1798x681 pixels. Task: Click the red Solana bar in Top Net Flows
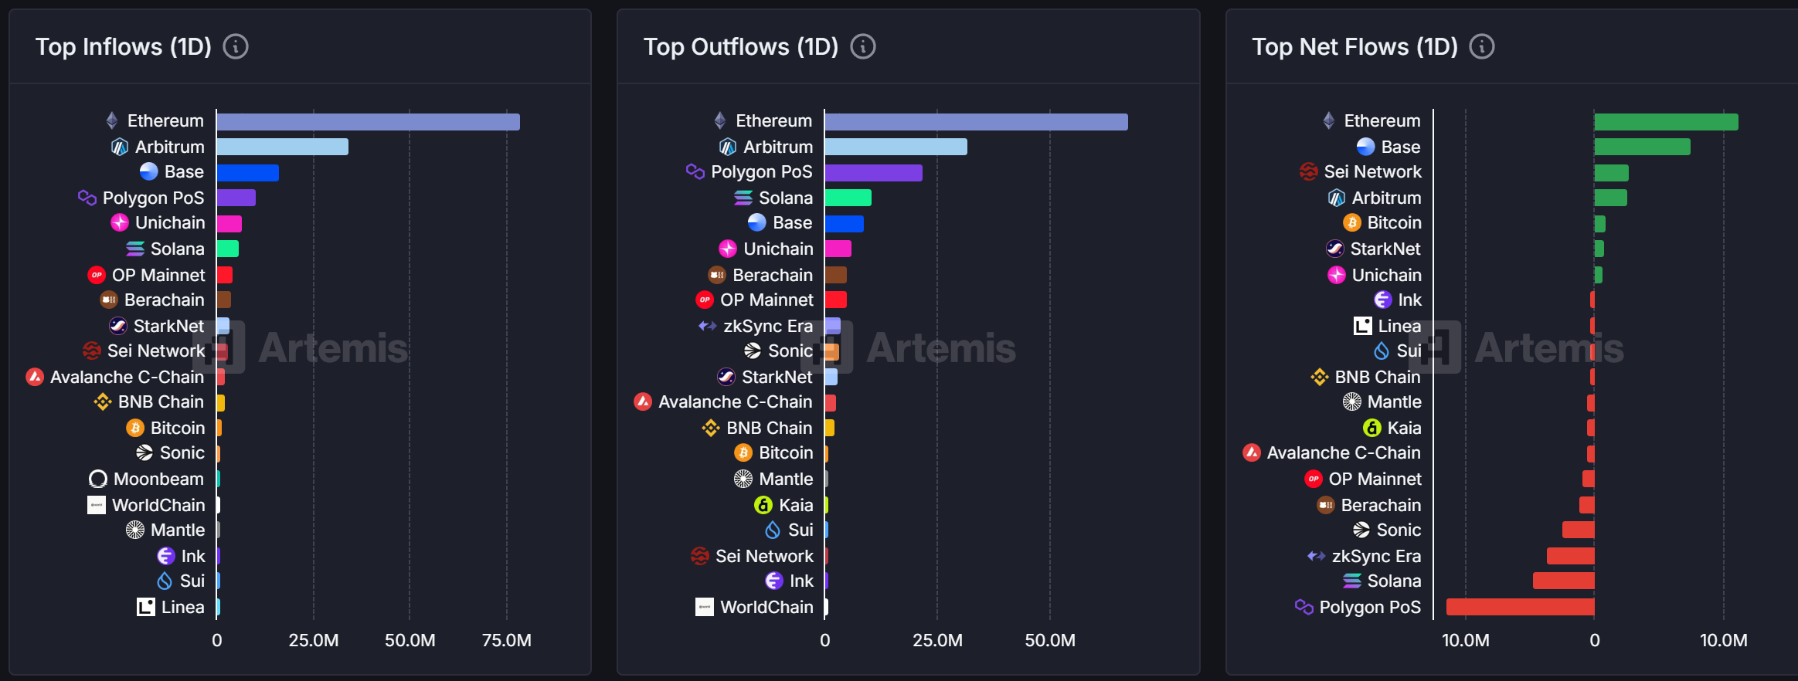pyautogui.click(x=1564, y=581)
